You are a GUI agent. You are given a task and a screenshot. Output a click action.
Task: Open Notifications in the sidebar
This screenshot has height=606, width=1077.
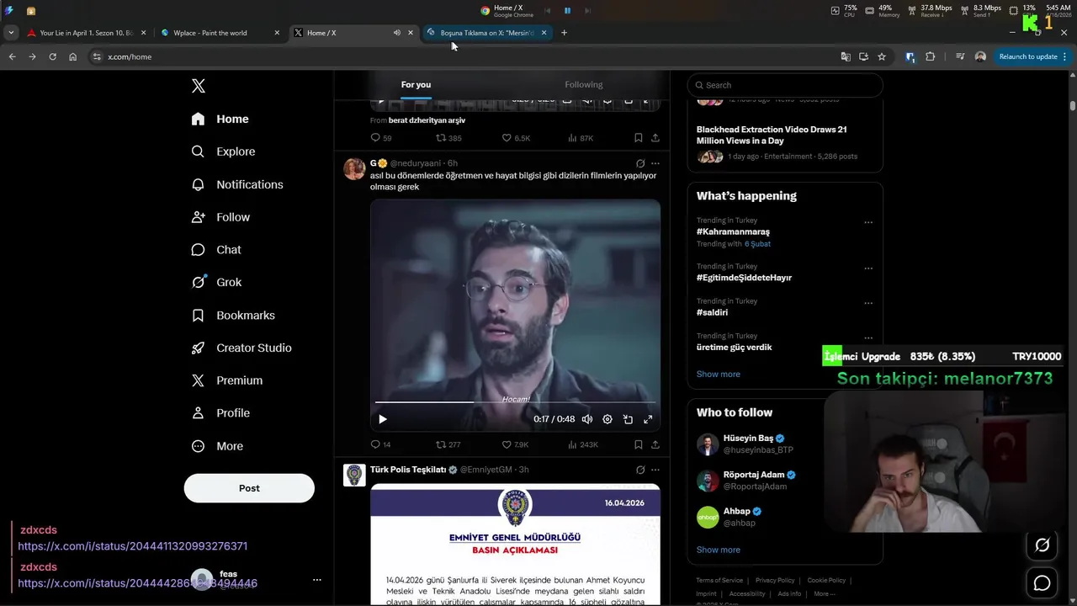click(x=237, y=184)
